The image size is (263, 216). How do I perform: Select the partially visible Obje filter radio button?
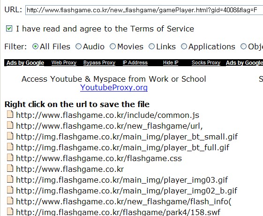click(243, 46)
